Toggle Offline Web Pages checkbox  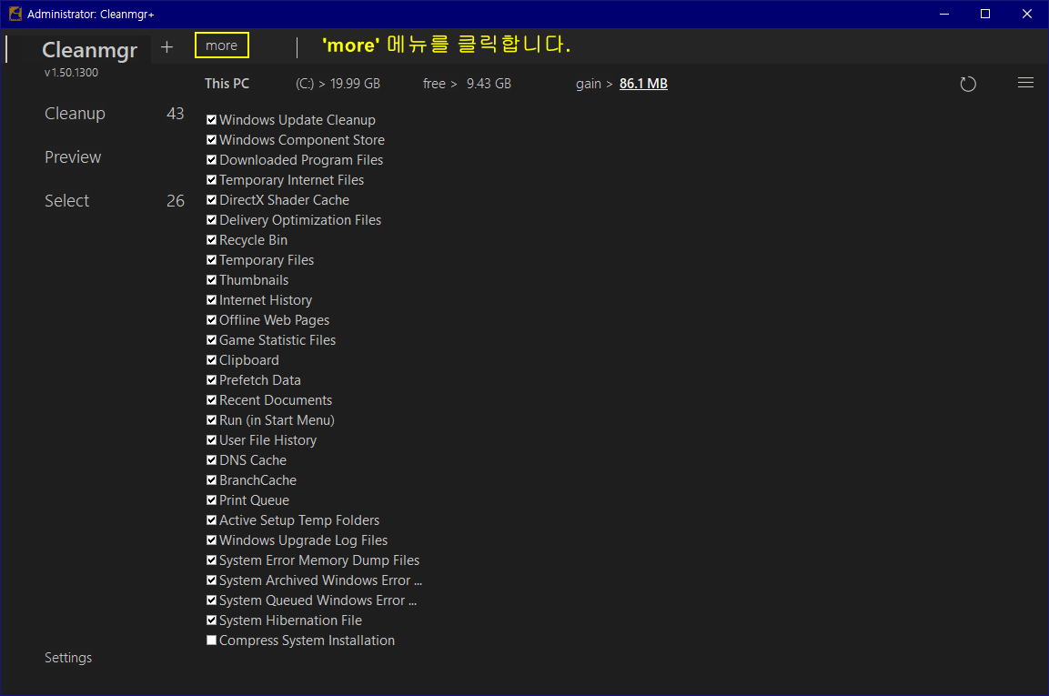211,320
